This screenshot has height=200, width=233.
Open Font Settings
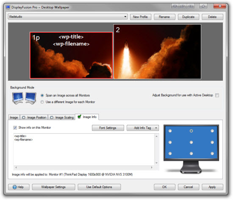pyautogui.click(x=108, y=128)
